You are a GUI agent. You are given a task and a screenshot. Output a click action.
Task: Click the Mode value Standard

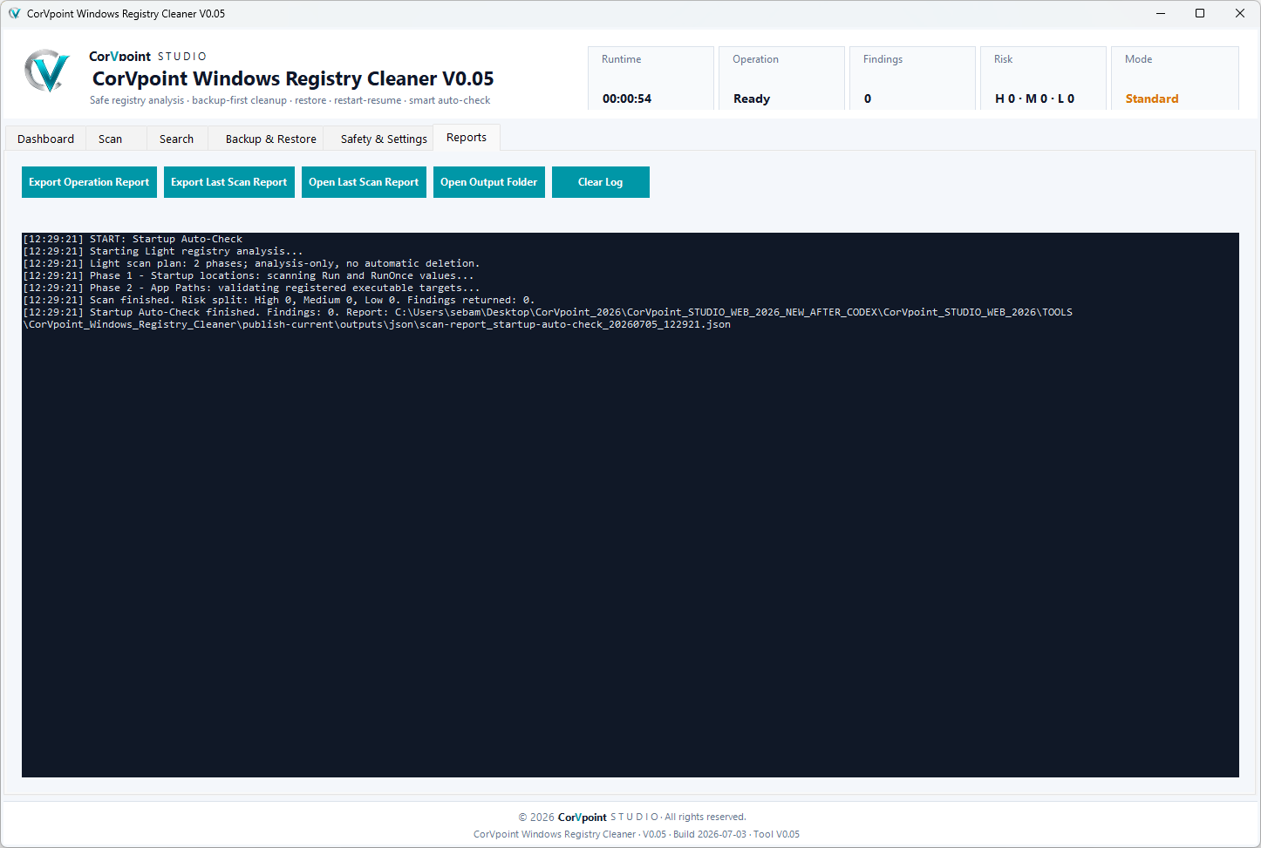click(1152, 98)
